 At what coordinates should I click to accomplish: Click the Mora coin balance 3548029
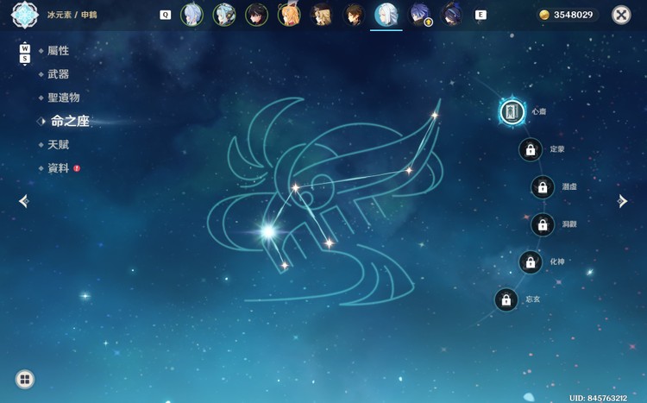pyautogui.click(x=568, y=15)
